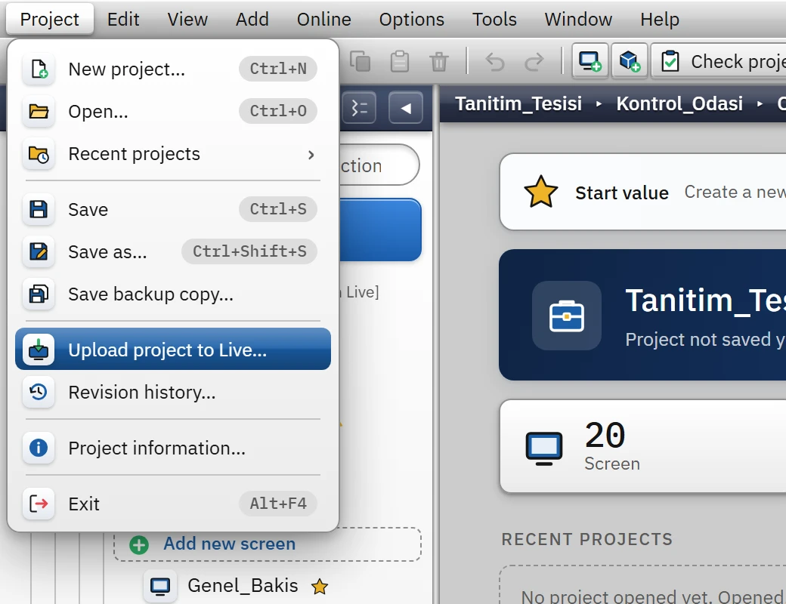Click the Save floppy disk icon
This screenshot has width=786, height=604.
click(x=39, y=209)
